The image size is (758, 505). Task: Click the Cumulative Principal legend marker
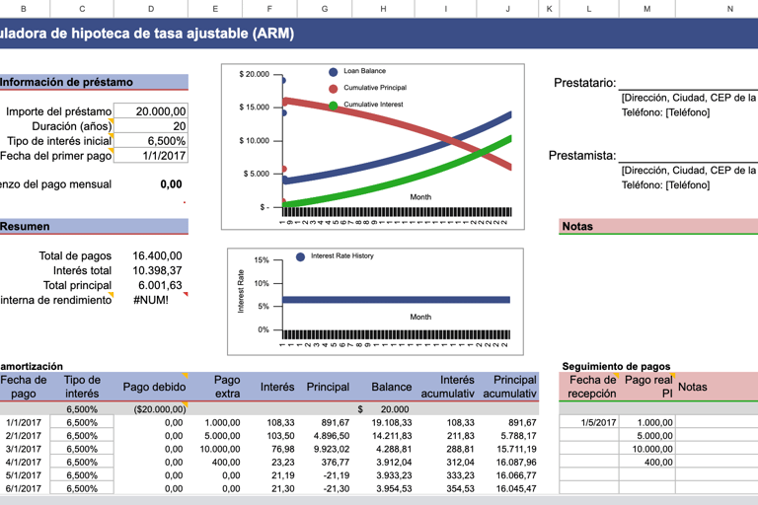click(333, 89)
